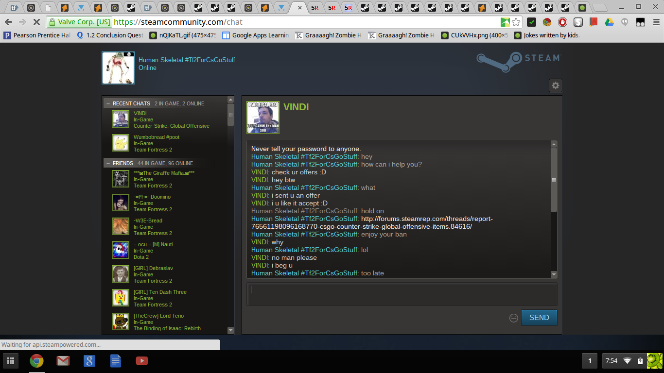Screen dimensions: 664x373
Task: Collapse the Friends list section
Action: click(108, 163)
